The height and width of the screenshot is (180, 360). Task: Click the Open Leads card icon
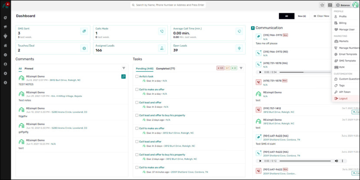(239, 48)
